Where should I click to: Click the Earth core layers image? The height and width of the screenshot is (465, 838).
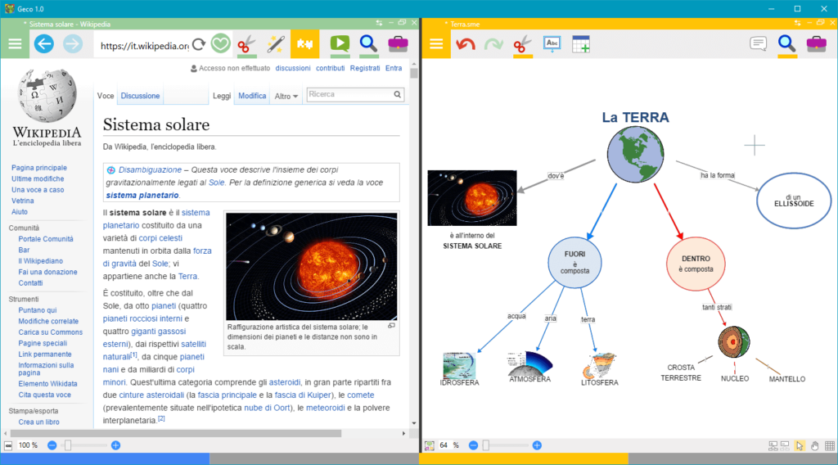tap(734, 342)
